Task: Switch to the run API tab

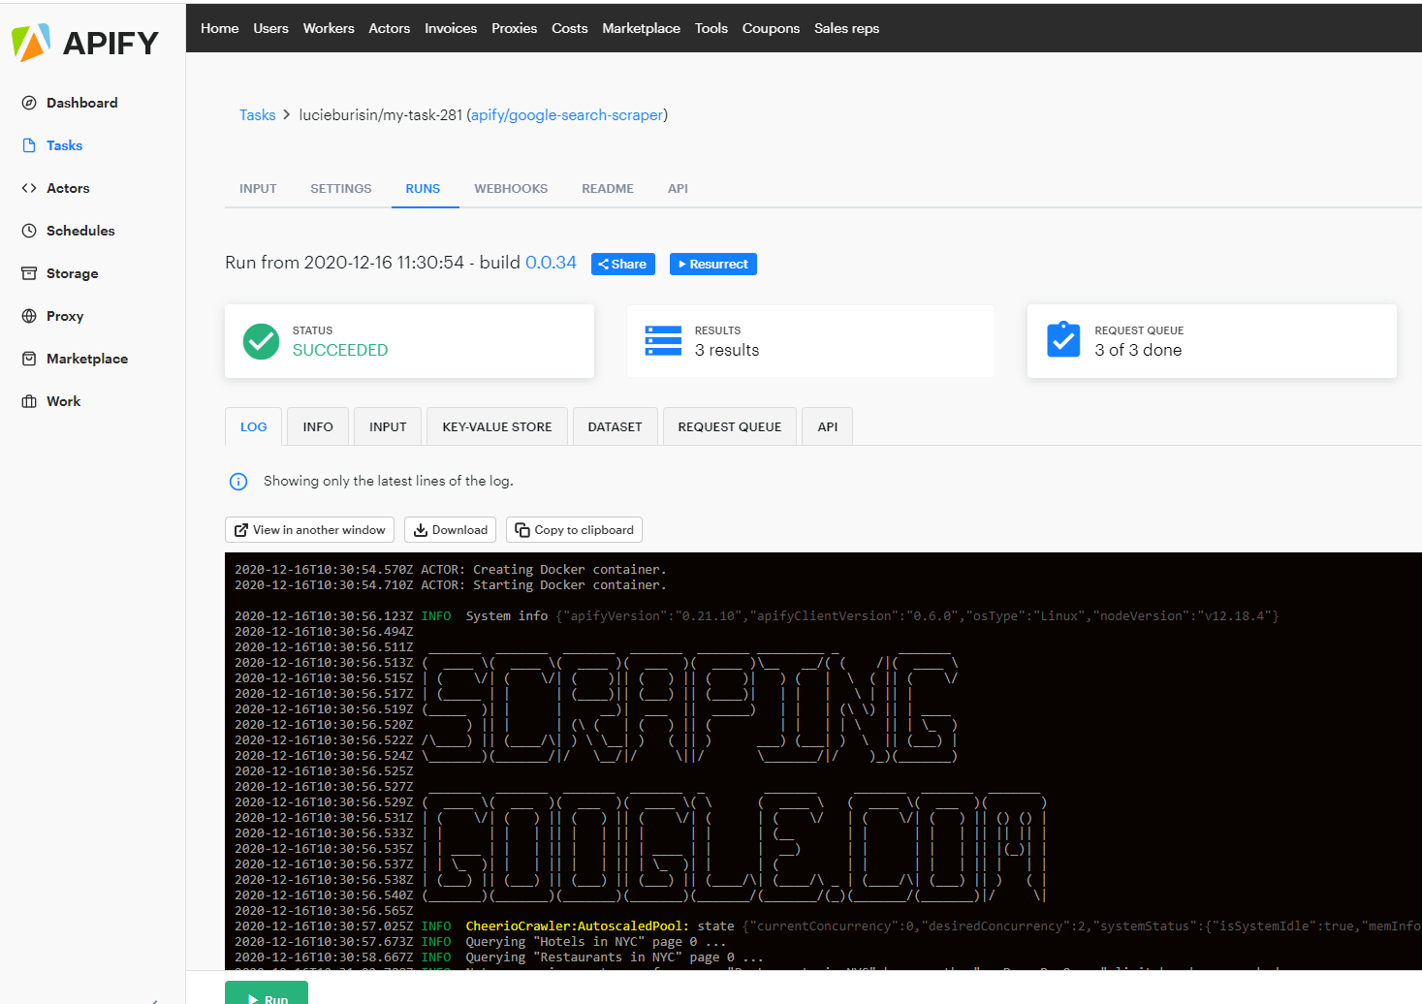Action: pyautogui.click(x=828, y=426)
